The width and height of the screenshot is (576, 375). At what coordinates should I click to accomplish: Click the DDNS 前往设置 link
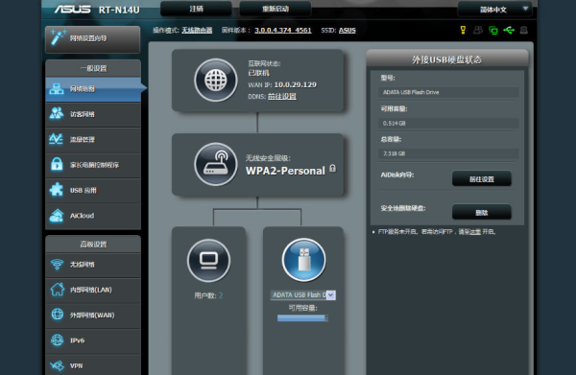tap(282, 97)
